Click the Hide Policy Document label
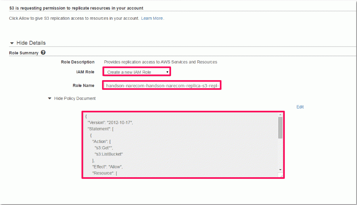 pos(75,98)
